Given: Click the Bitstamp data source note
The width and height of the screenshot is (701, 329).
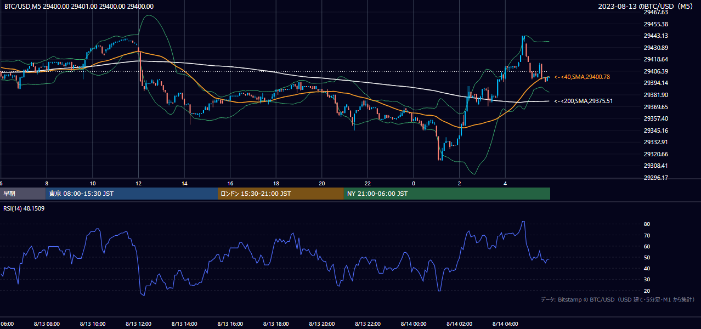Looking at the screenshot, I should [x=618, y=300].
